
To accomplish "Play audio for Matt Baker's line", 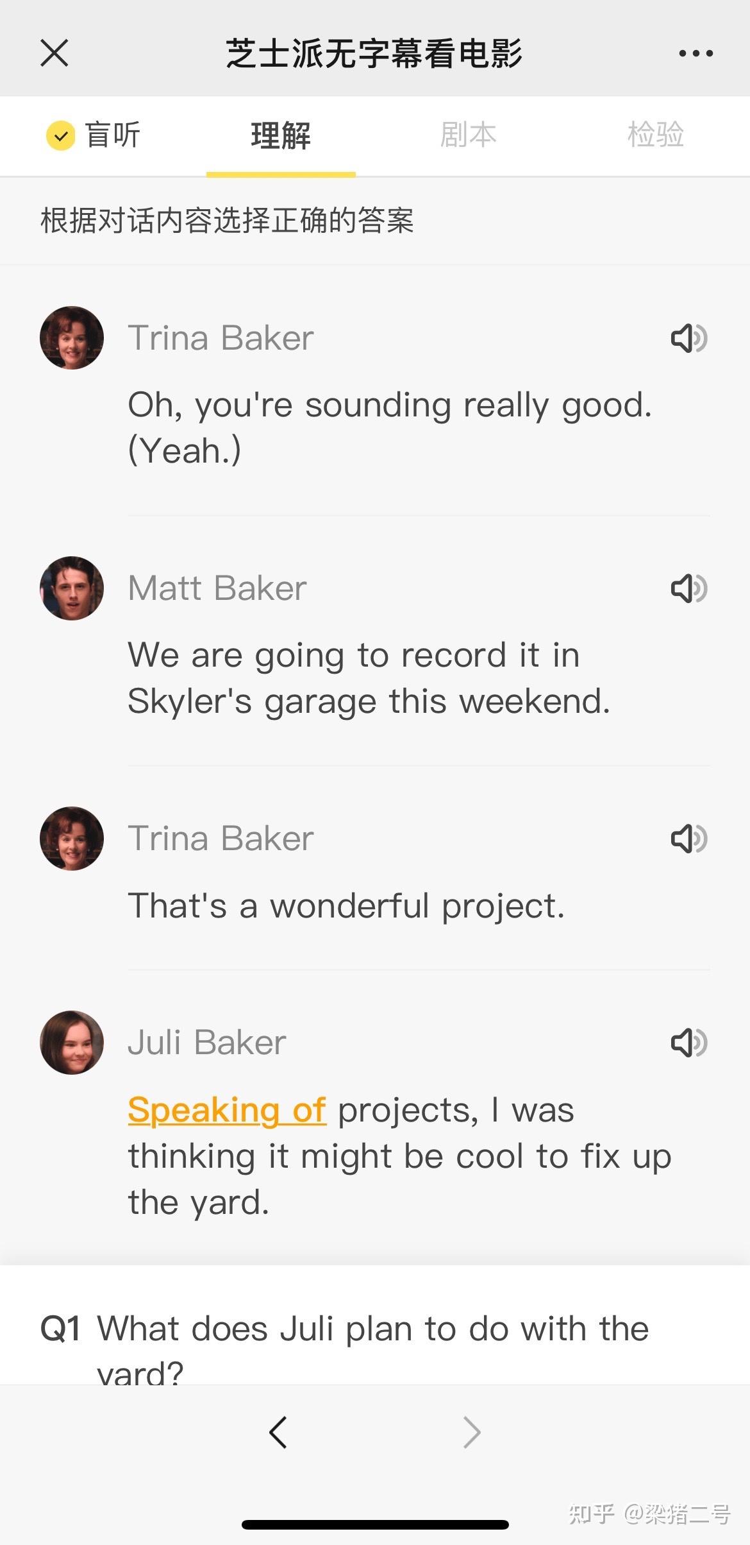I will [x=689, y=588].
